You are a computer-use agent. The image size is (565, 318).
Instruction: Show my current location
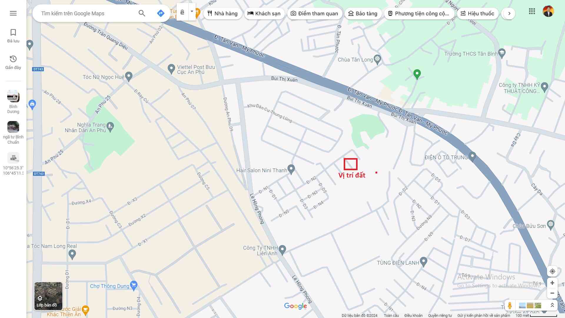point(552,271)
